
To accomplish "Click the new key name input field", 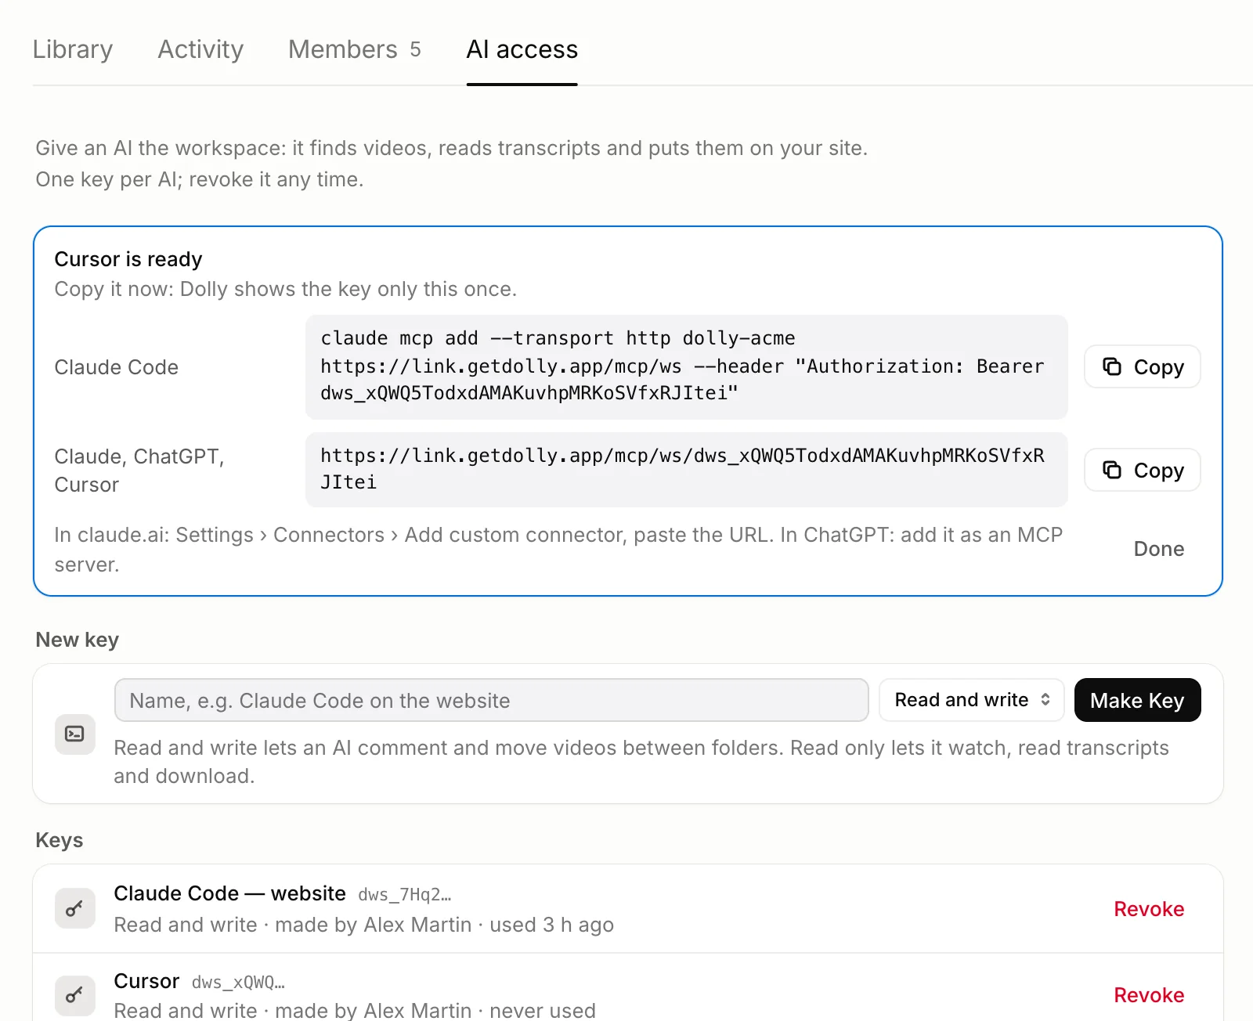I will (491, 700).
